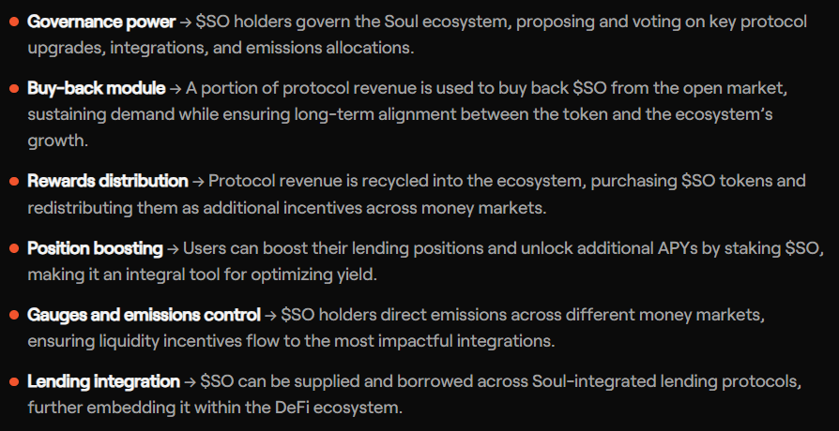Click the orange bullet beside Buy-back module
The width and height of the screenshot is (839, 431).
point(14,90)
